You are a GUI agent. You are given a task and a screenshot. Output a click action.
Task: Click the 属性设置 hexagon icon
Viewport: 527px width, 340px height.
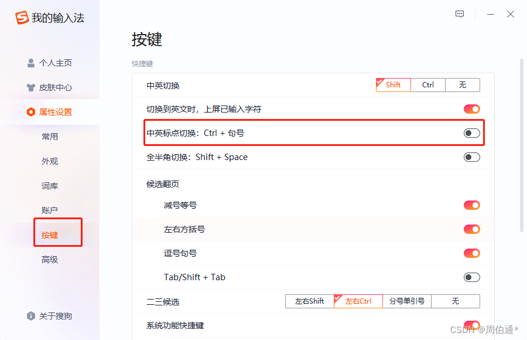(31, 112)
